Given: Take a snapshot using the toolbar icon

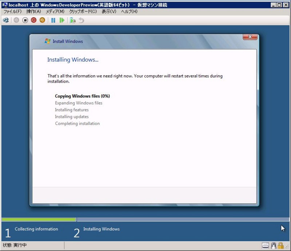Looking at the screenshot, I should click(73, 20).
